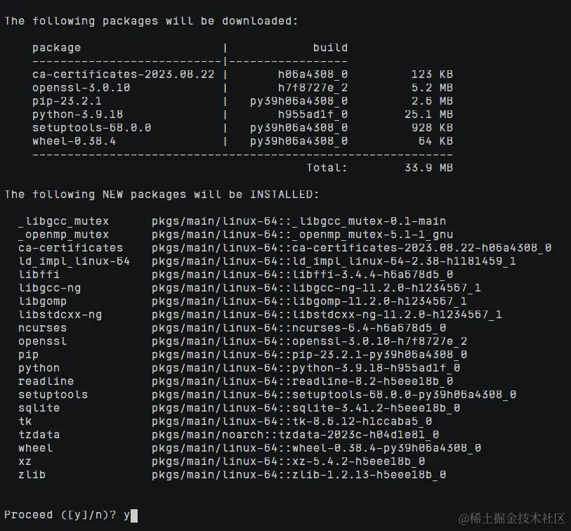The width and height of the screenshot is (571, 531).
Task: Click the 25.1 MB size value
Action: [x=428, y=114]
